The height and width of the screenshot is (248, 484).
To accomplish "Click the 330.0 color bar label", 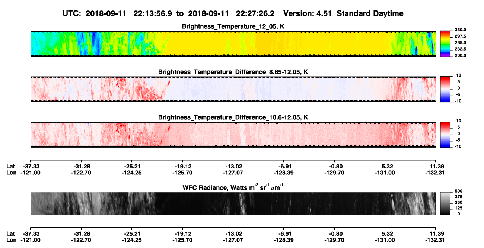I will (x=460, y=30).
